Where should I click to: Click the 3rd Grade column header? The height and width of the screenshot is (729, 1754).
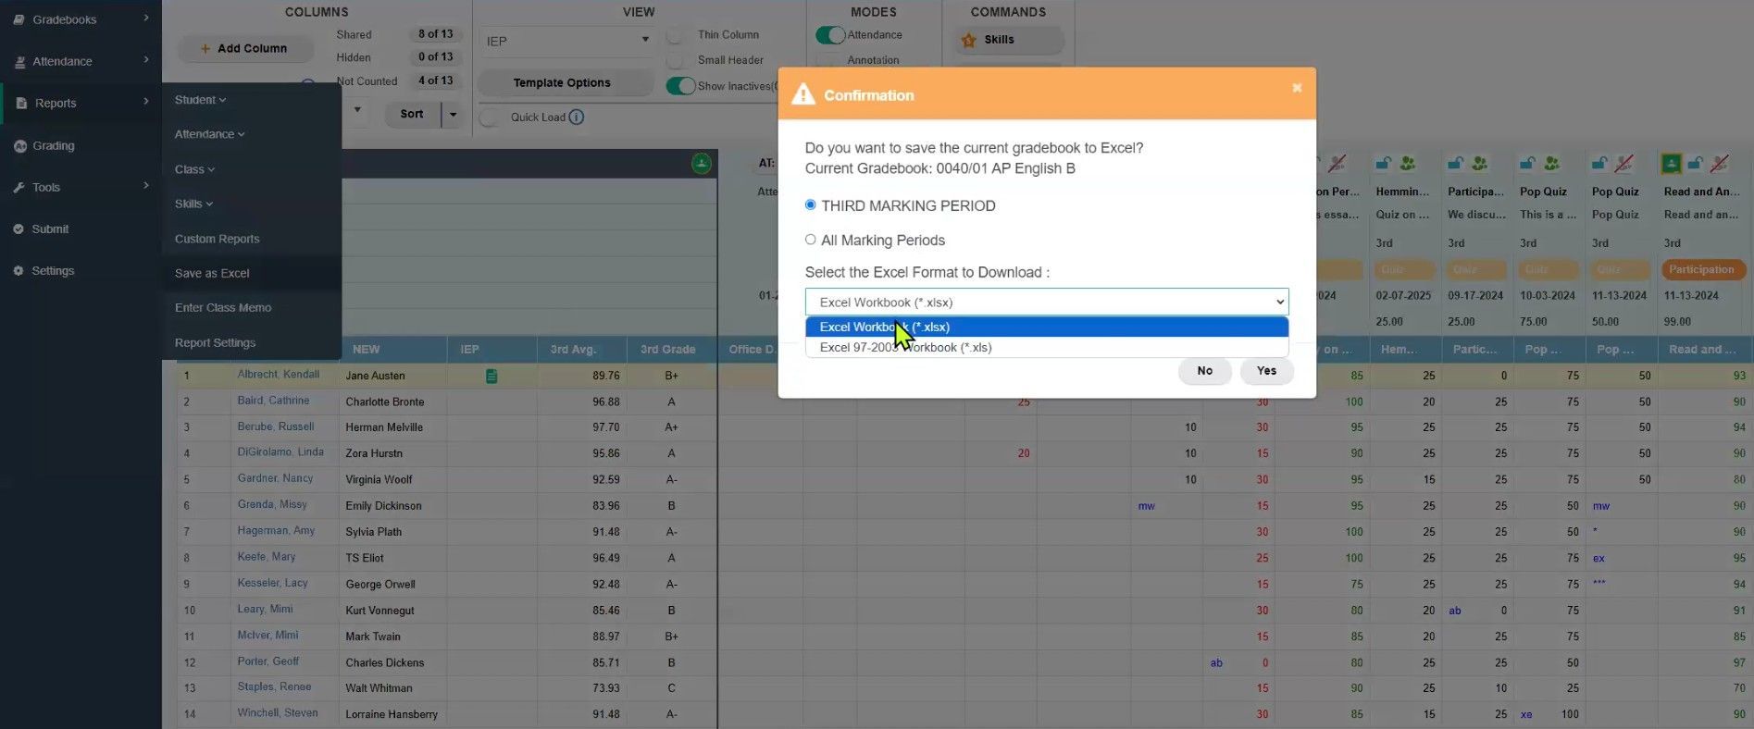[x=668, y=350]
